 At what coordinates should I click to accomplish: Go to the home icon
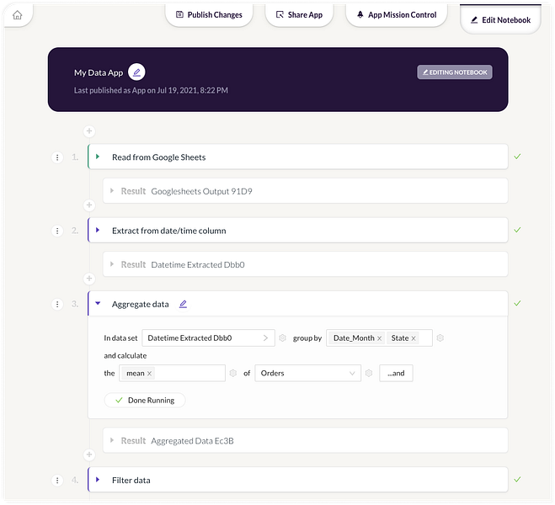(x=18, y=15)
